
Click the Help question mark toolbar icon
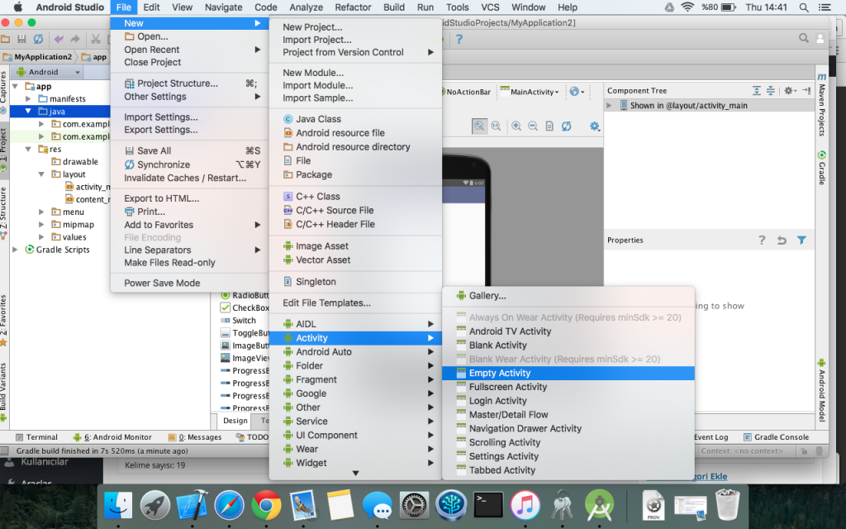tap(459, 39)
